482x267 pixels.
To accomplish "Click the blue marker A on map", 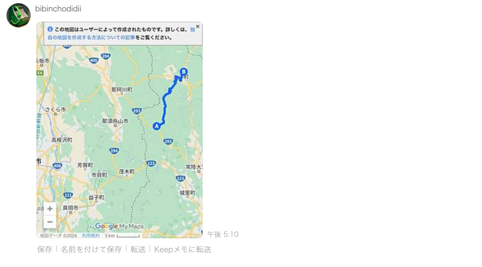I will 156,126.
